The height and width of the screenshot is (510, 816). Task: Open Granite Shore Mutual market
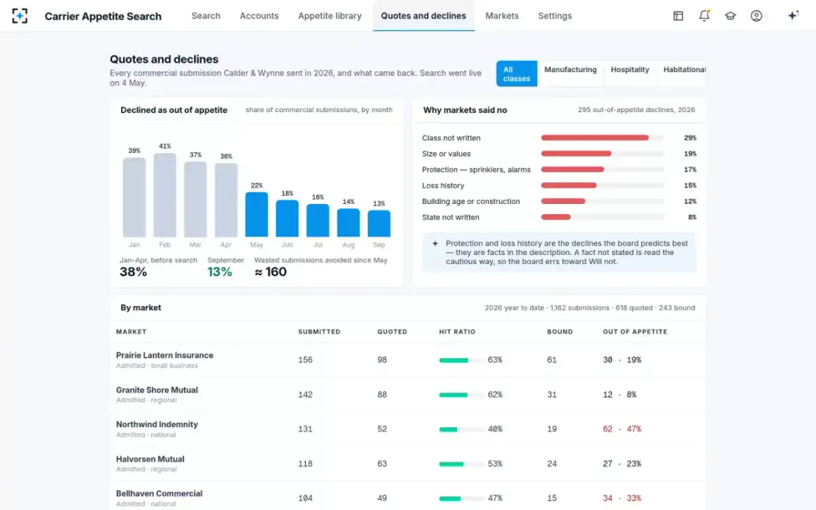coord(157,390)
